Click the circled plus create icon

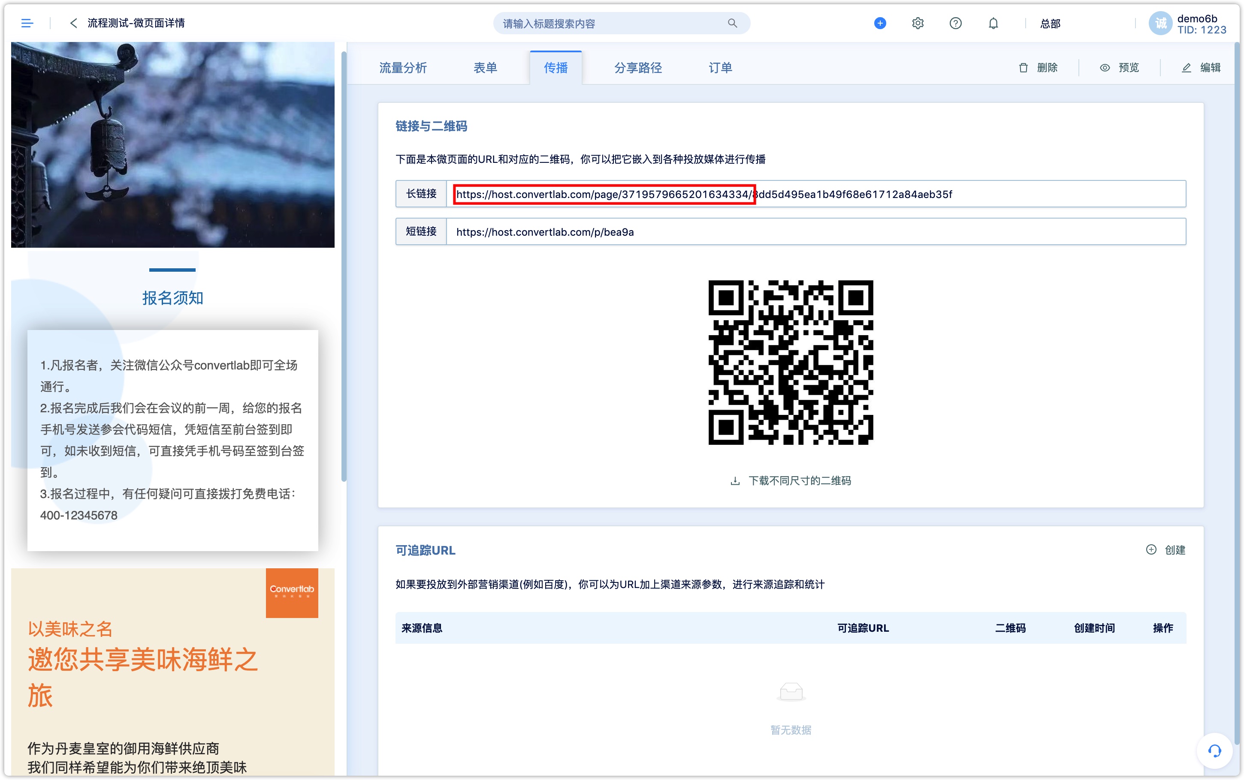coord(1150,549)
